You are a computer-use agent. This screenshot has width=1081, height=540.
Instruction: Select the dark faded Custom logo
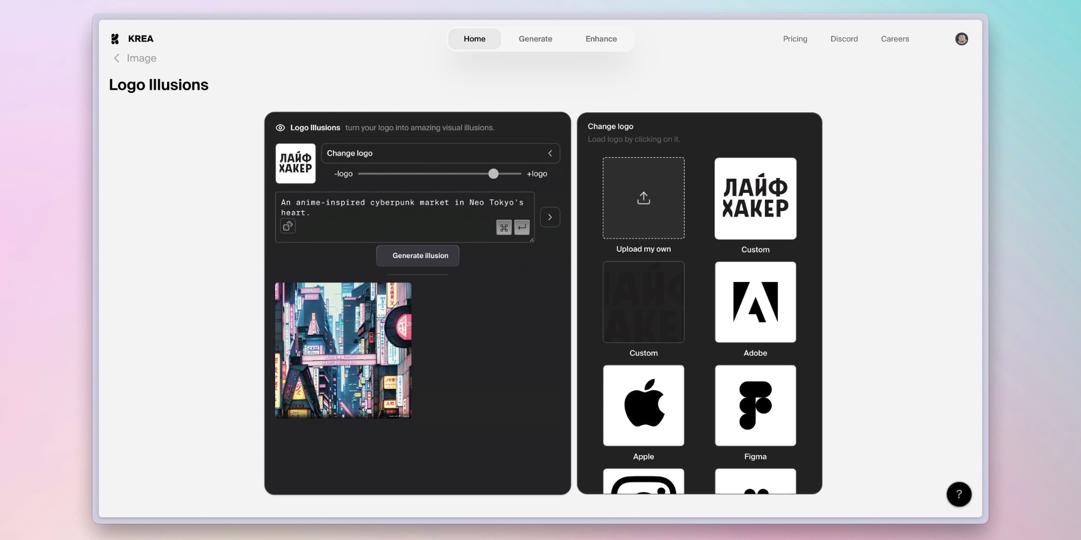click(644, 302)
